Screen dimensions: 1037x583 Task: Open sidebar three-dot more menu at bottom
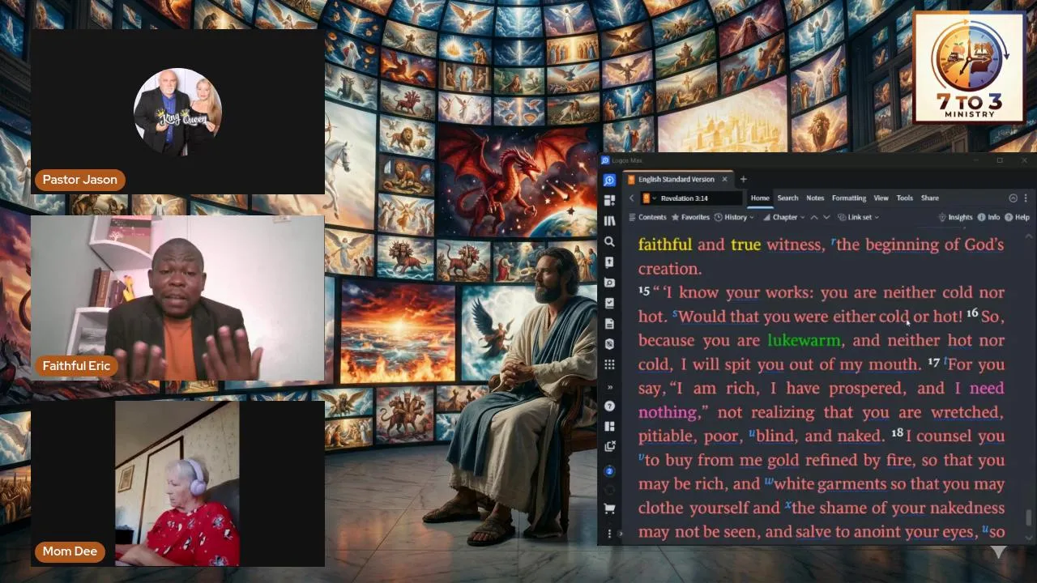pyautogui.click(x=609, y=534)
